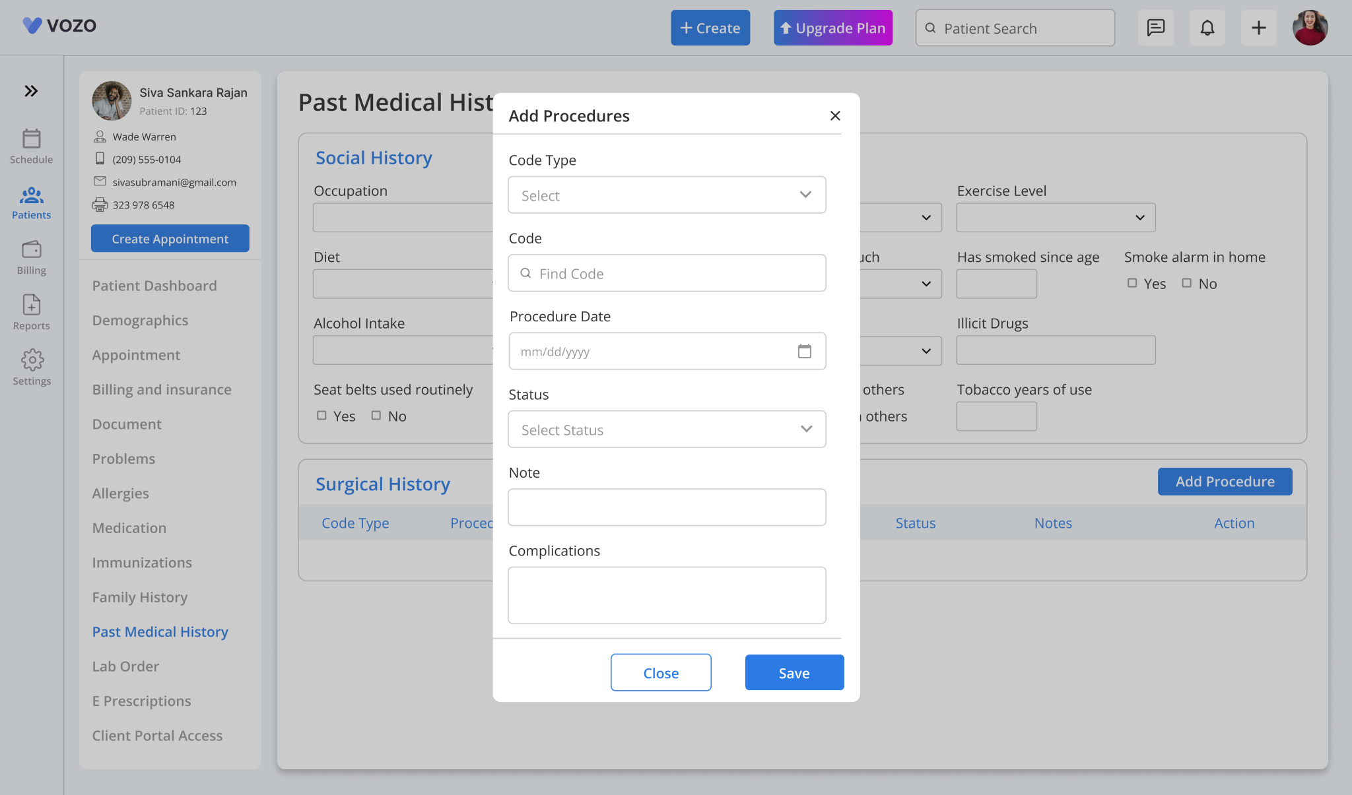Viewport: 1352px width, 795px height.
Task: Open Settings gear icon
Action: [x=31, y=361]
